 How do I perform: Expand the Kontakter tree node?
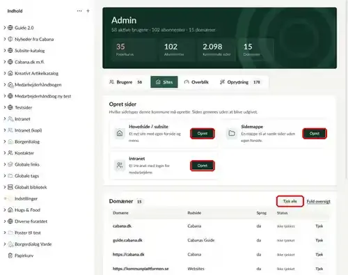coord(5,152)
